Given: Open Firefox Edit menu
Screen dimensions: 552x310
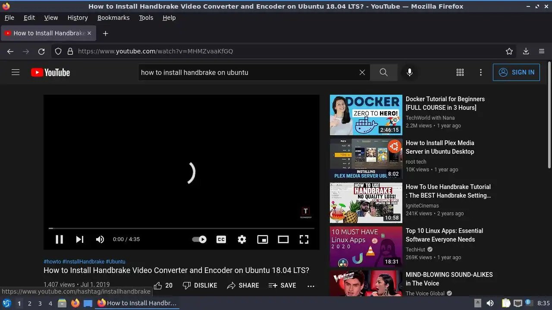Looking at the screenshot, I should (29, 18).
